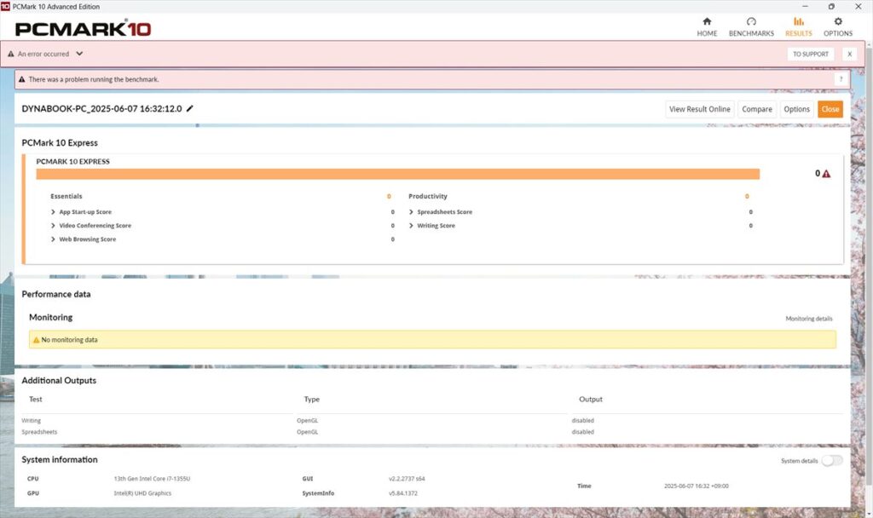The height and width of the screenshot is (518, 873).
Task: Toggle the System details switch
Action: point(832,461)
